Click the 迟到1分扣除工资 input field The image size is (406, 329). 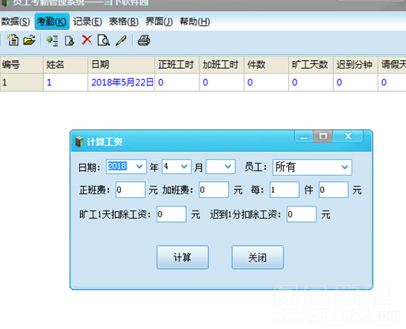point(302,214)
